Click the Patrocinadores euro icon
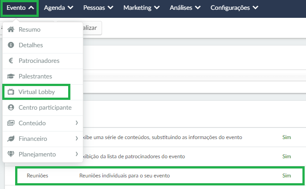 click(11, 61)
